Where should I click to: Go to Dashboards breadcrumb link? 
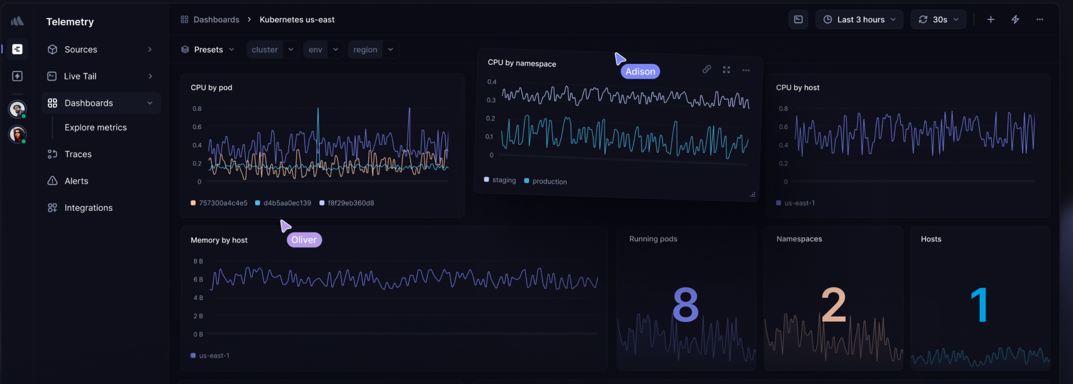point(216,19)
